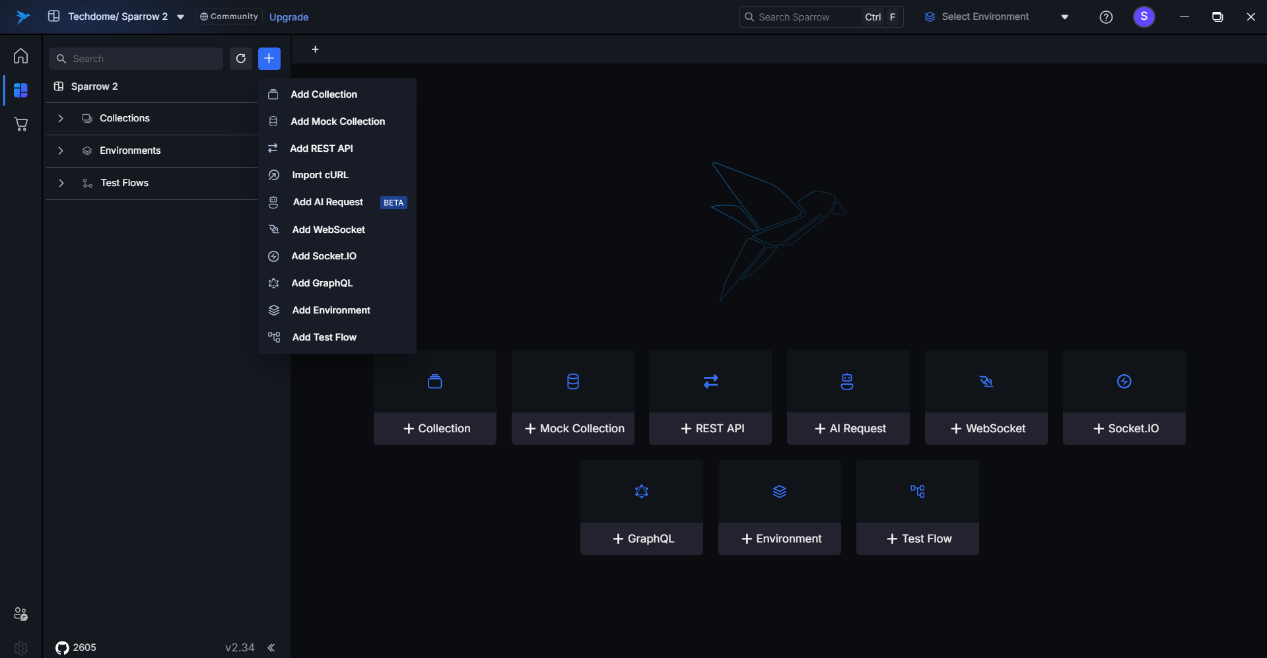Collapse the sidebar using double chevron
Viewport: 1267px width, 658px height.
271,647
